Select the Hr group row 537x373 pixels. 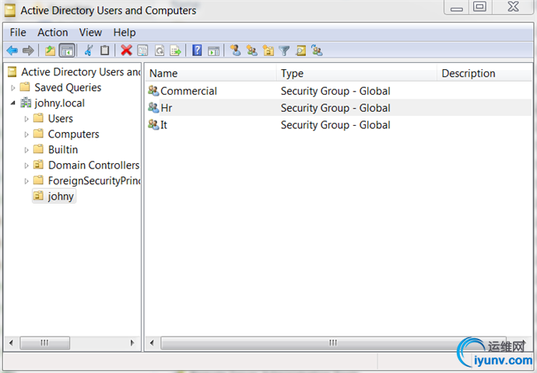(x=339, y=108)
